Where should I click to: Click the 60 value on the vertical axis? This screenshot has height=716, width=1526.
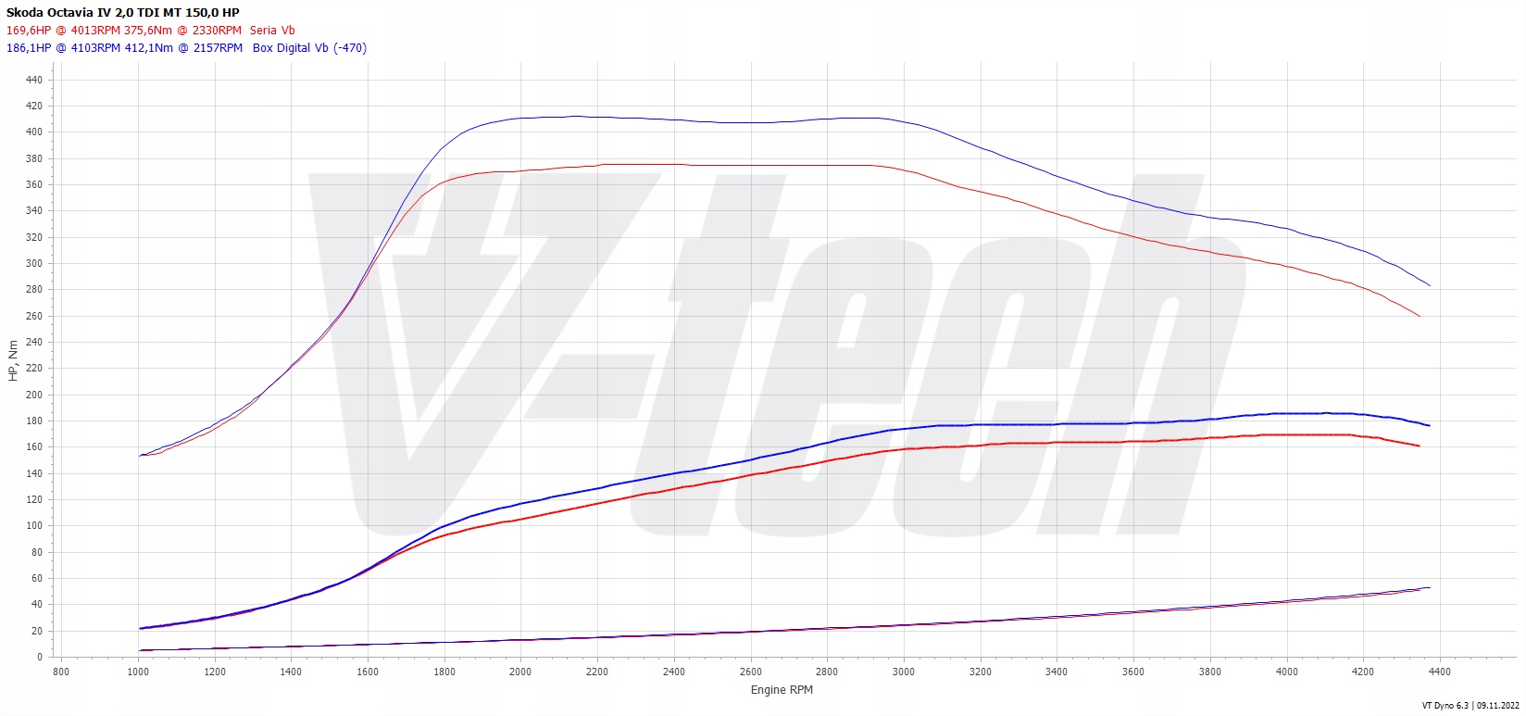point(37,578)
